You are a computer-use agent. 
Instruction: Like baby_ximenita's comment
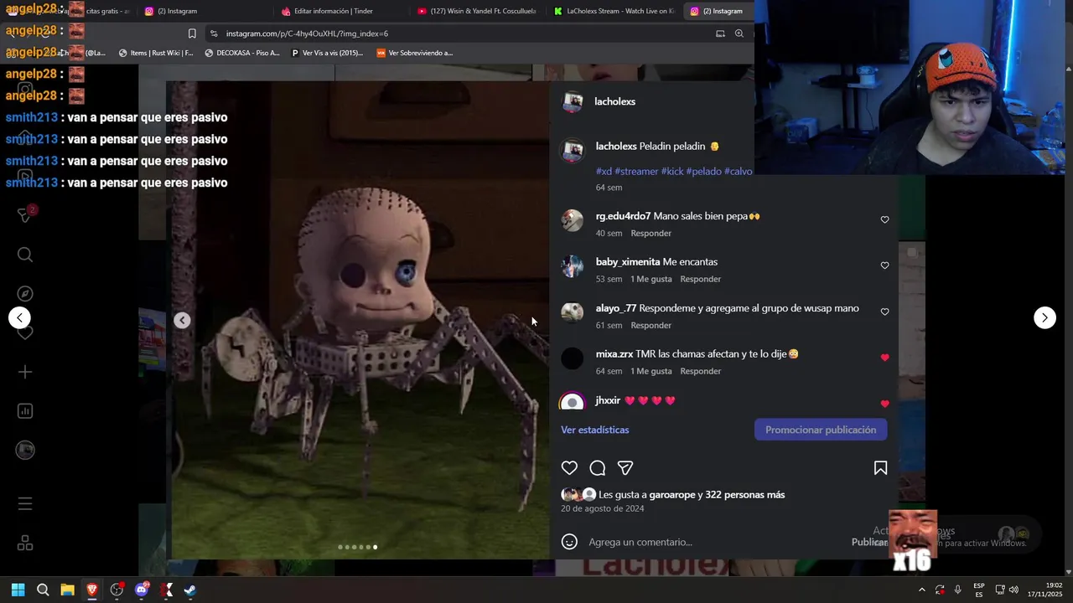pos(884,265)
